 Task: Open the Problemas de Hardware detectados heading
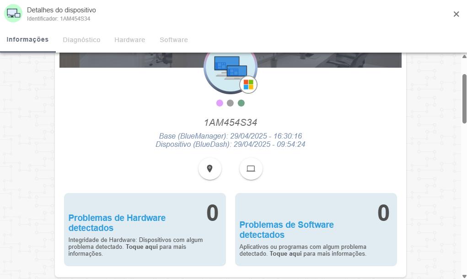click(x=117, y=223)
